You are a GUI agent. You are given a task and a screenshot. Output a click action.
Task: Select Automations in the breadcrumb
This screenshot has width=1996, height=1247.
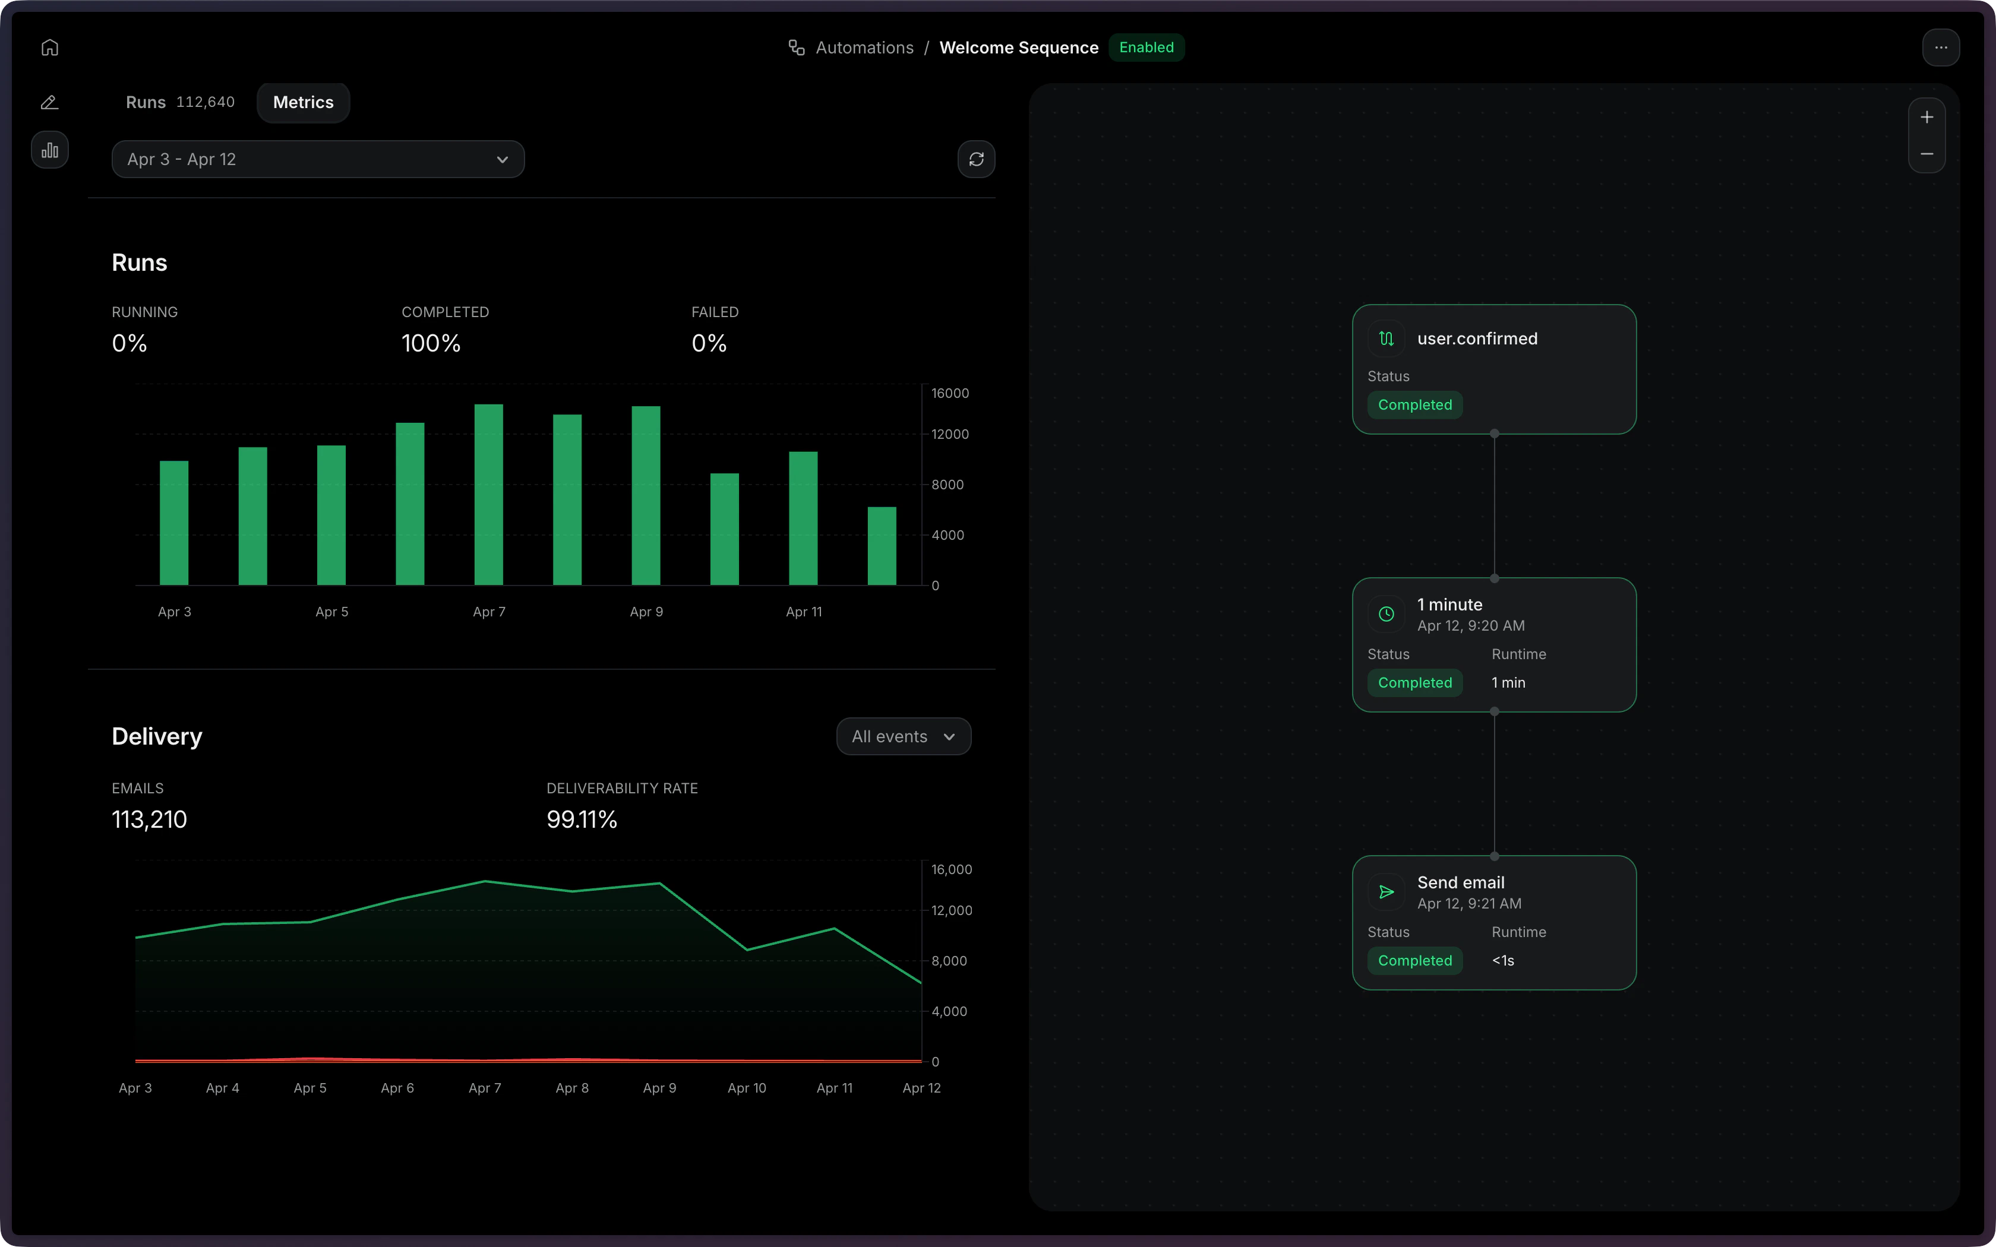(x=864, y=47)
